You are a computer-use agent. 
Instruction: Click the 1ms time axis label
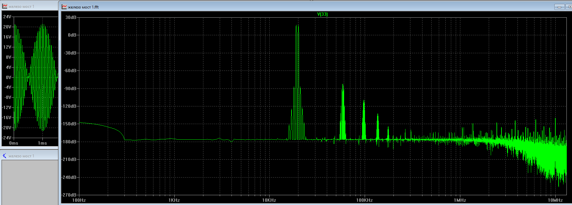click(42, 143)
